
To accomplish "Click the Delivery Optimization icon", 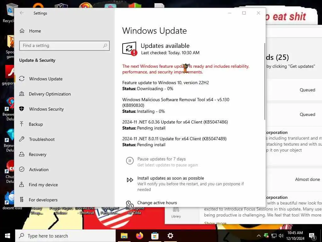I will pos(22,94).
